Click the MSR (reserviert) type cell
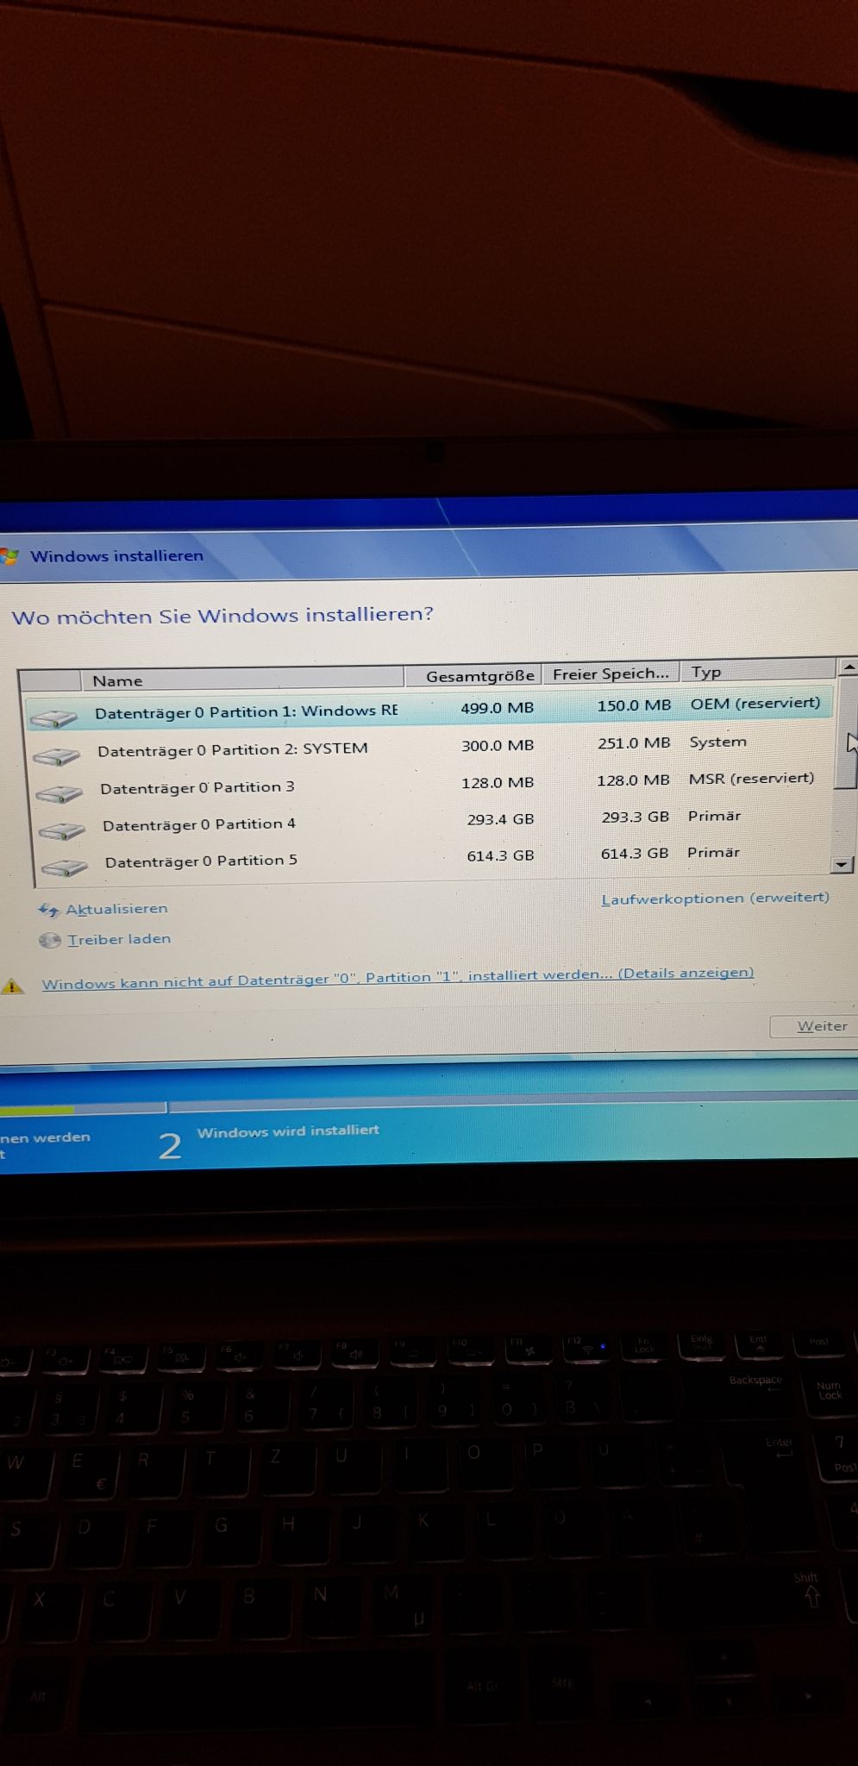858x1766 pixels. coord(751,778)
